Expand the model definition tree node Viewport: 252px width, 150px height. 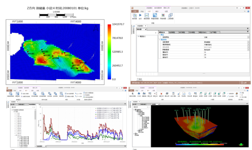coord(138,36)
